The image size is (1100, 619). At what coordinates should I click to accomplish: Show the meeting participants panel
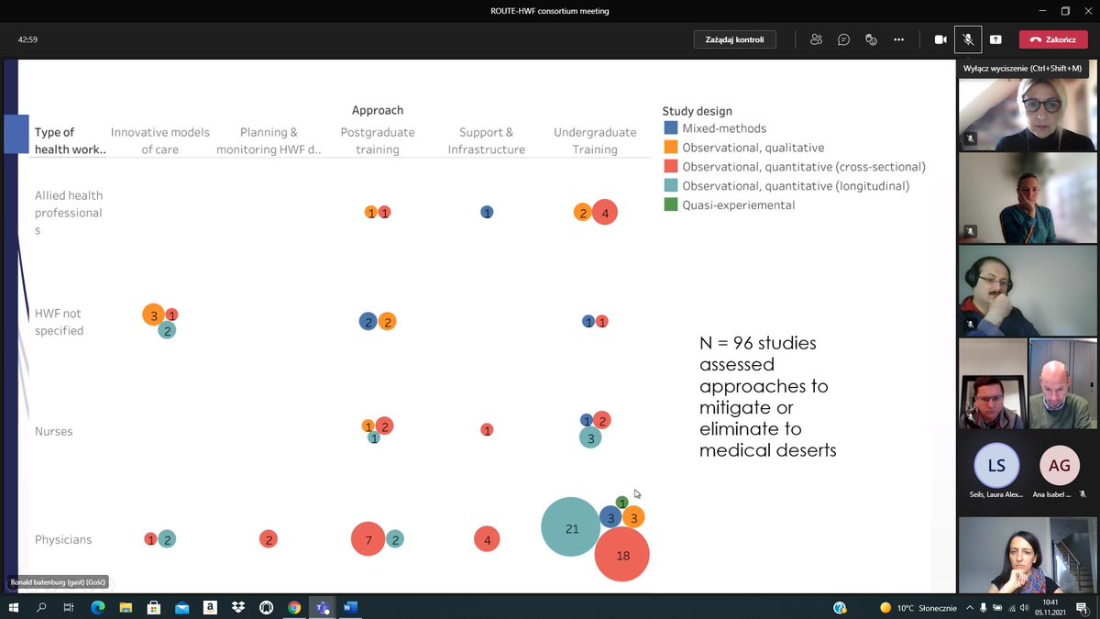coord(816,39)
